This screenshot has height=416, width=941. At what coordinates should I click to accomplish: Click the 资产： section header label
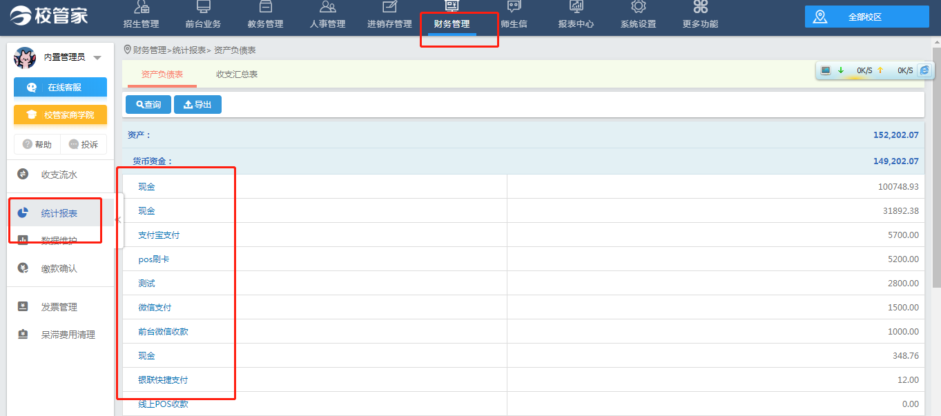click(139, 135)
